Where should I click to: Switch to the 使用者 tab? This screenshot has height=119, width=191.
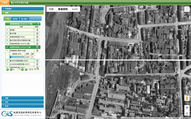coord(15,19)
